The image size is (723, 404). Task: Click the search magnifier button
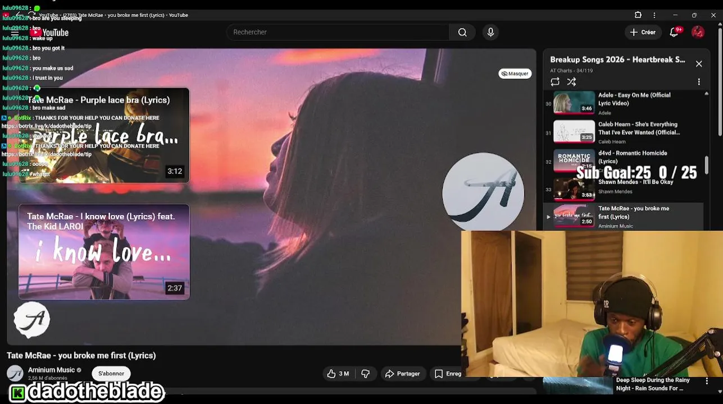pos(462,33)
